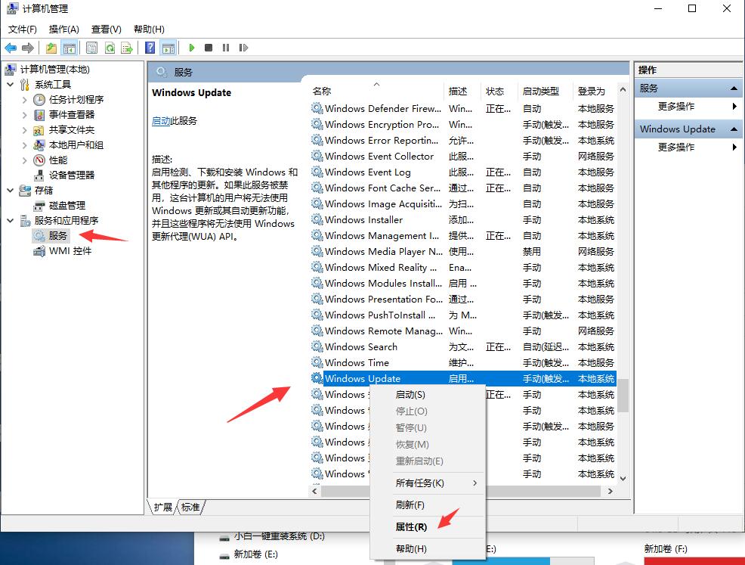The height and width of the screenshot is (565, 745).
Task: Select the 服务 node in the tree
Action: click(58, 235)
